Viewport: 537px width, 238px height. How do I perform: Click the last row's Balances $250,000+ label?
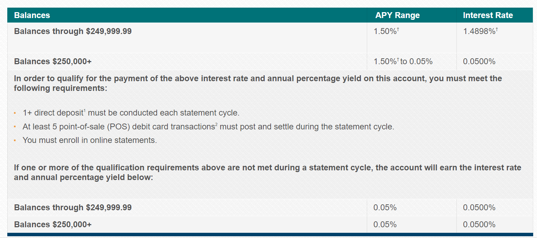[53, 224]
